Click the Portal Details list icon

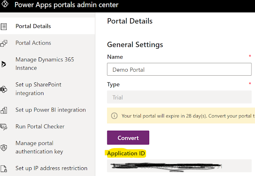[4, 27]
